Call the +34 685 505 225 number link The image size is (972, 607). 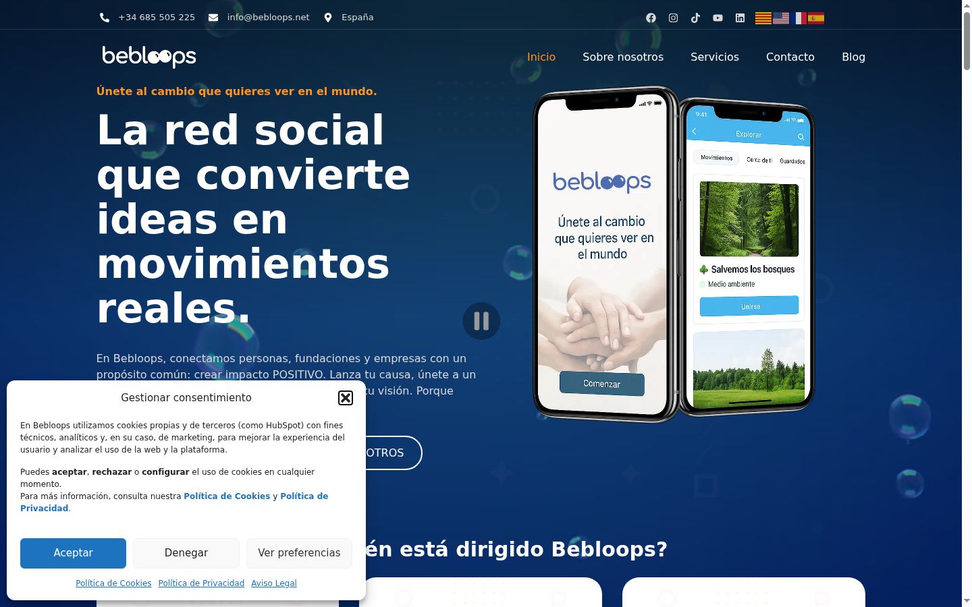click(157, 18)
